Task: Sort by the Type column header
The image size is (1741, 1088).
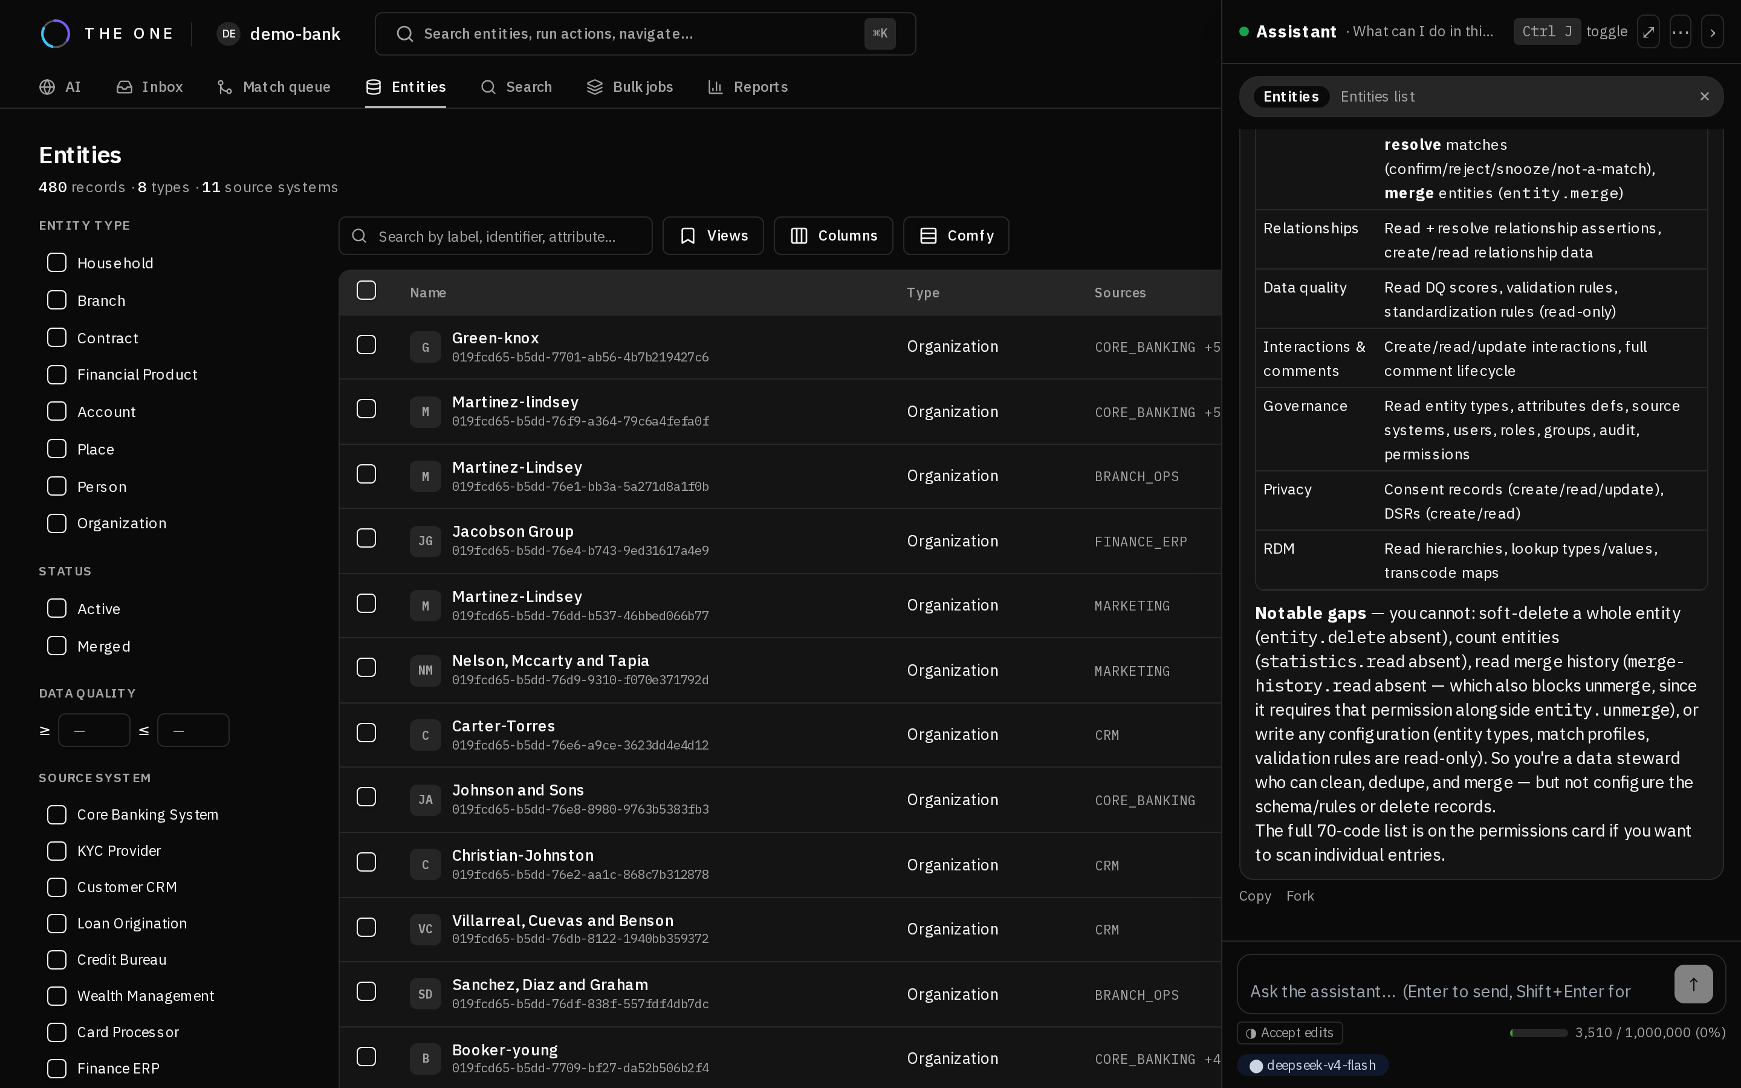Action: click(923, 293)
